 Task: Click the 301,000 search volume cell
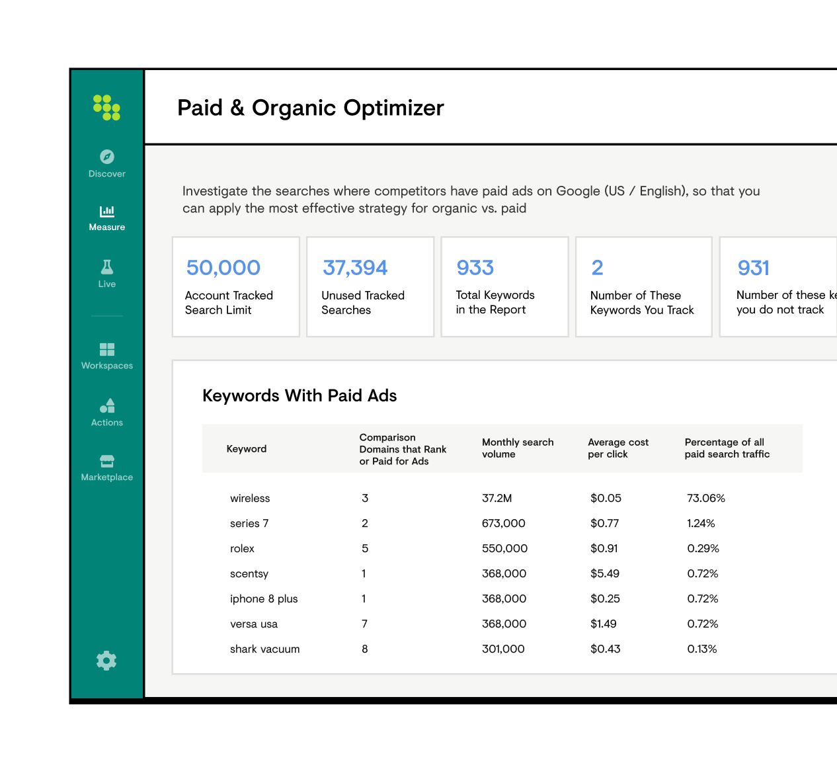503,649
